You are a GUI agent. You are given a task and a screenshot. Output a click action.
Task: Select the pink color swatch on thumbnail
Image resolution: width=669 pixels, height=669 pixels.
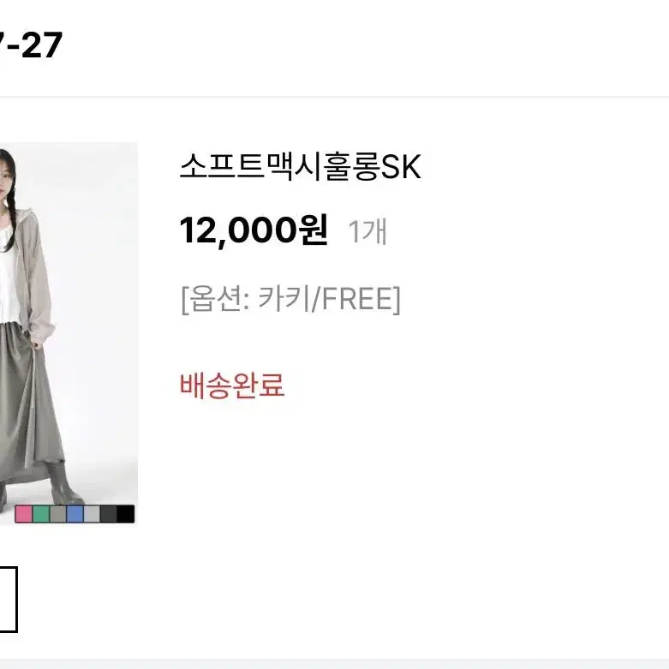23,514
